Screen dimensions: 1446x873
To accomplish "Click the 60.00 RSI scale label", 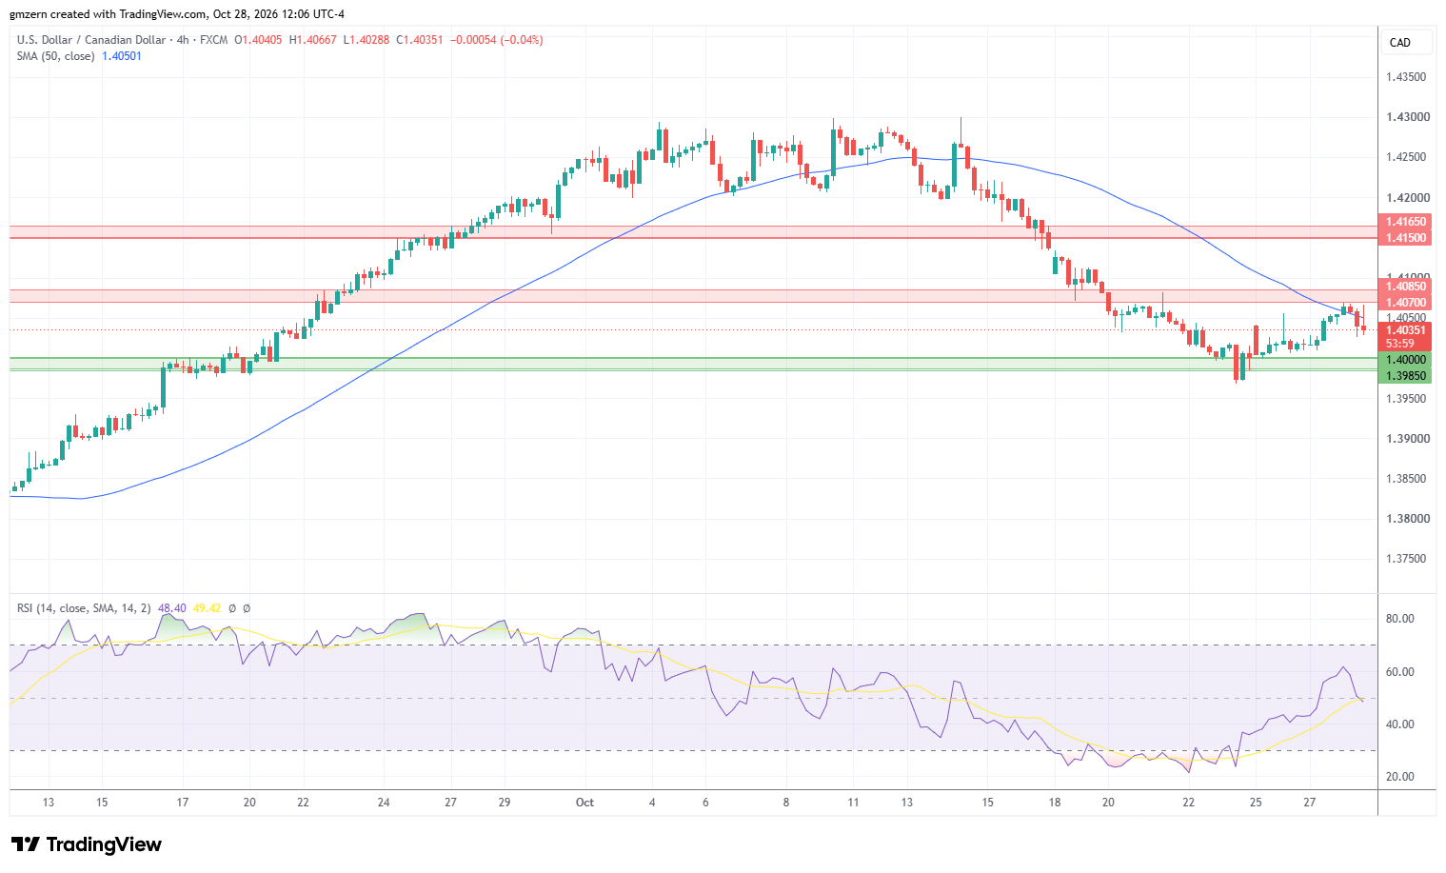I will coord(1399,672).
